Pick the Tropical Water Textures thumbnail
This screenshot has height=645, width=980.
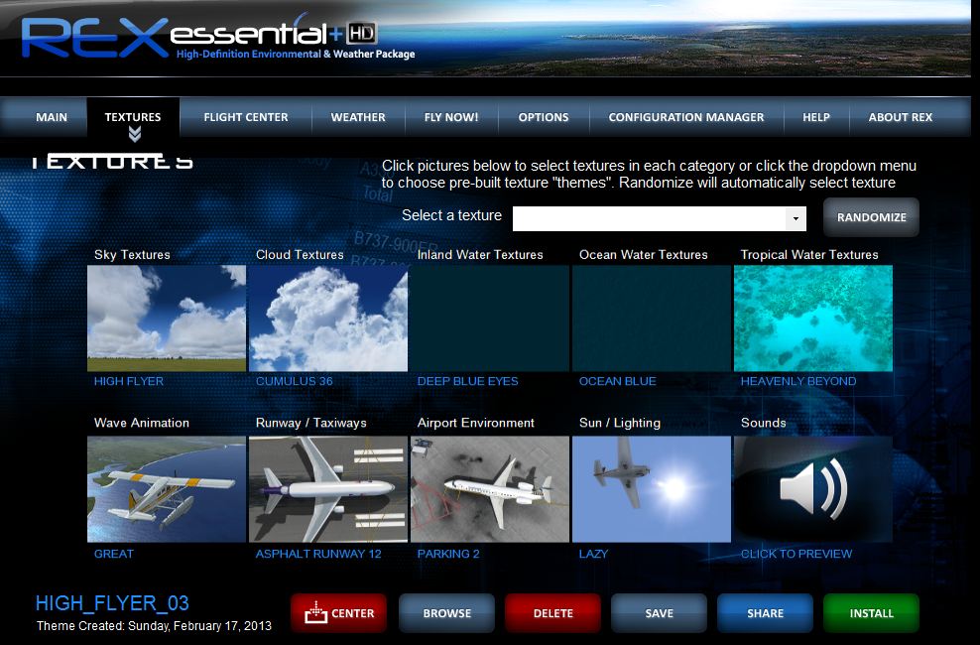813,319
